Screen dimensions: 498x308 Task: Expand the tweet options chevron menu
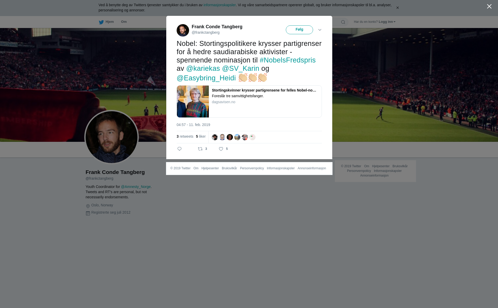[x=320, y=30]
